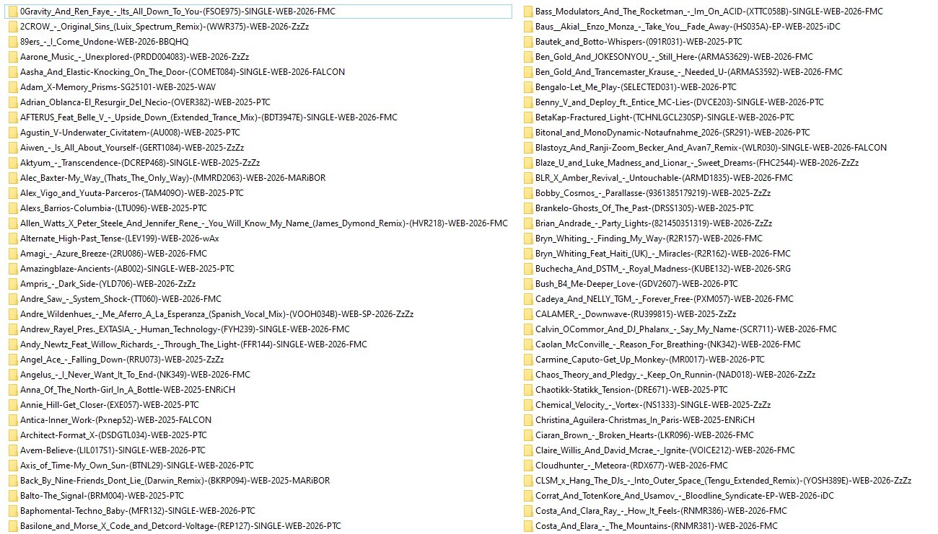
Task: Click Axis_of_Time-My_Own_Sun entry
Action: (x=137, y=466)
